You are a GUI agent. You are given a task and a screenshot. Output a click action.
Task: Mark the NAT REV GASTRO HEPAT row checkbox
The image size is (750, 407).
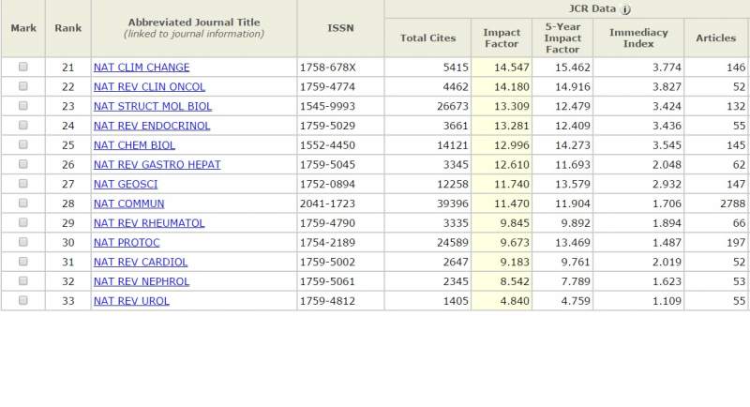click(22, 164)
